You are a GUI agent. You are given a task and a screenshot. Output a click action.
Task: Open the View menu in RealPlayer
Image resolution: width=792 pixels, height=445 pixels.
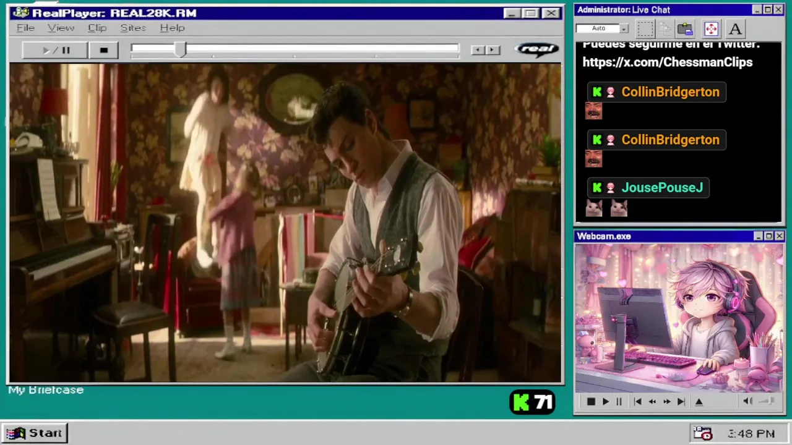point(61,28)
